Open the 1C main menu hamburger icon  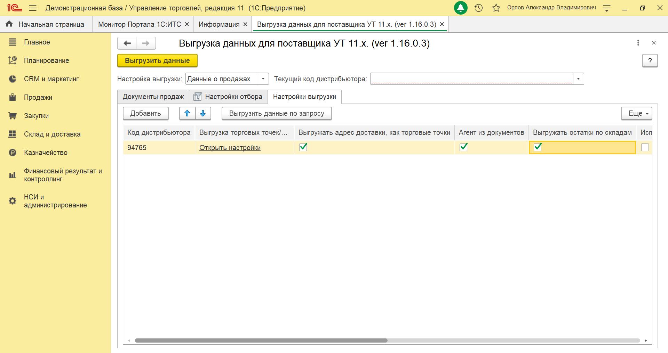click(x=33, y=8)
